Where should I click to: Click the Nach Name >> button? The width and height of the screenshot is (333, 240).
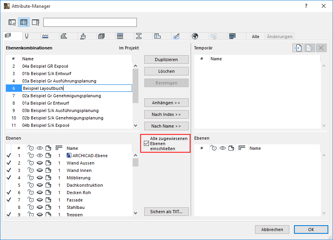[x=166, y=126]
